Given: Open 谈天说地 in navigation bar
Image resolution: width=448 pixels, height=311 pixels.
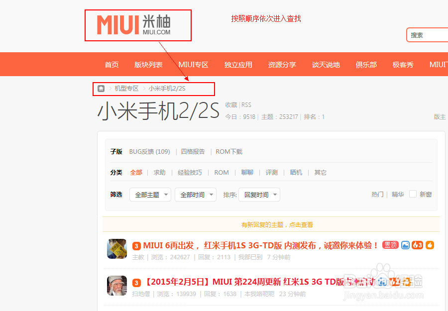Looking at the screenshot, I should [326, 65].
